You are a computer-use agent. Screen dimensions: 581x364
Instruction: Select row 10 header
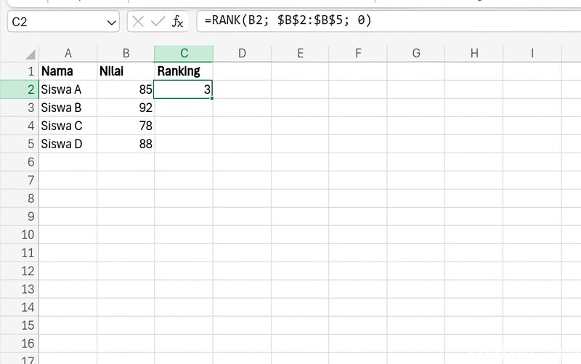pos(20,235)
